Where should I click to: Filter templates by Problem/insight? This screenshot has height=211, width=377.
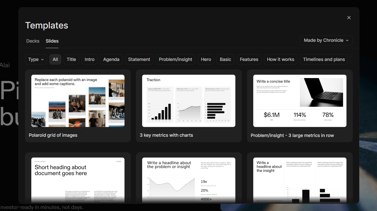175,59
